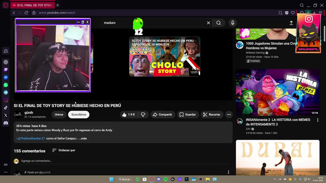Open the Cholo Story suggested video card
Viewport: 326px width, 183px height.
pos(165,56)
